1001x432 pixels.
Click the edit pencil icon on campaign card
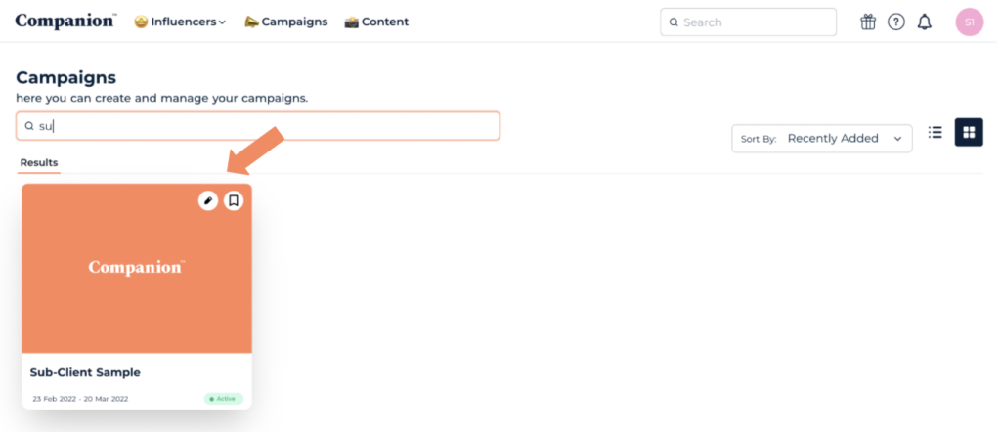[x=208, y=200]
